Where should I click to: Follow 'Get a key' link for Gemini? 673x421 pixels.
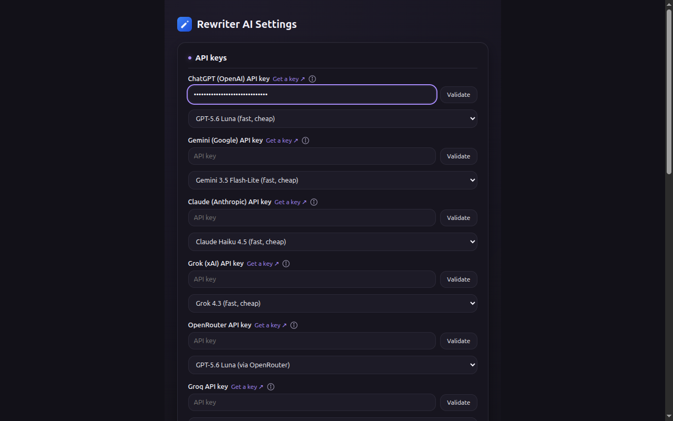pos(282,141)
